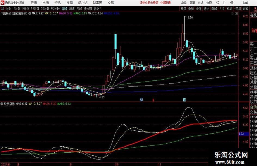Select the 1分钟 period
257x166 pixels.
pos(17,8)
